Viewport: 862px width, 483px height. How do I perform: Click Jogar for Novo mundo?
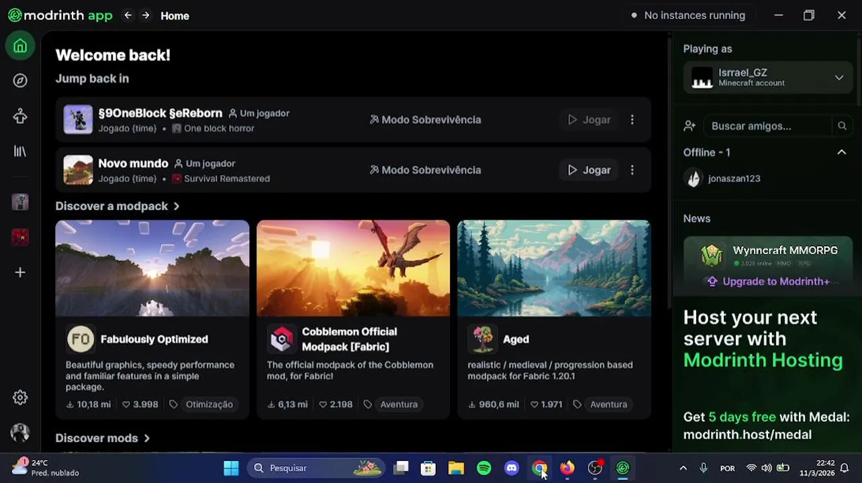[589, 170]
